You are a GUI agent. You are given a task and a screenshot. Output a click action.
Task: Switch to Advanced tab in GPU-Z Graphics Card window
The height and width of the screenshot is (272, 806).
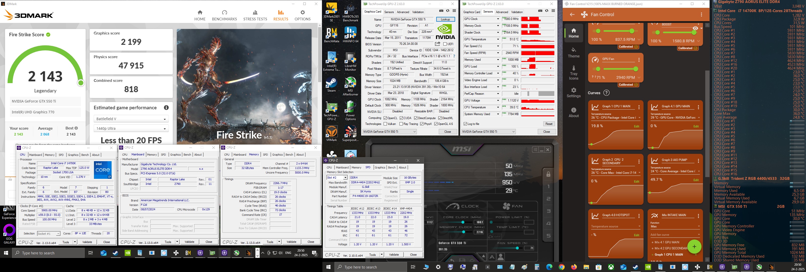(x=403, y=12)
